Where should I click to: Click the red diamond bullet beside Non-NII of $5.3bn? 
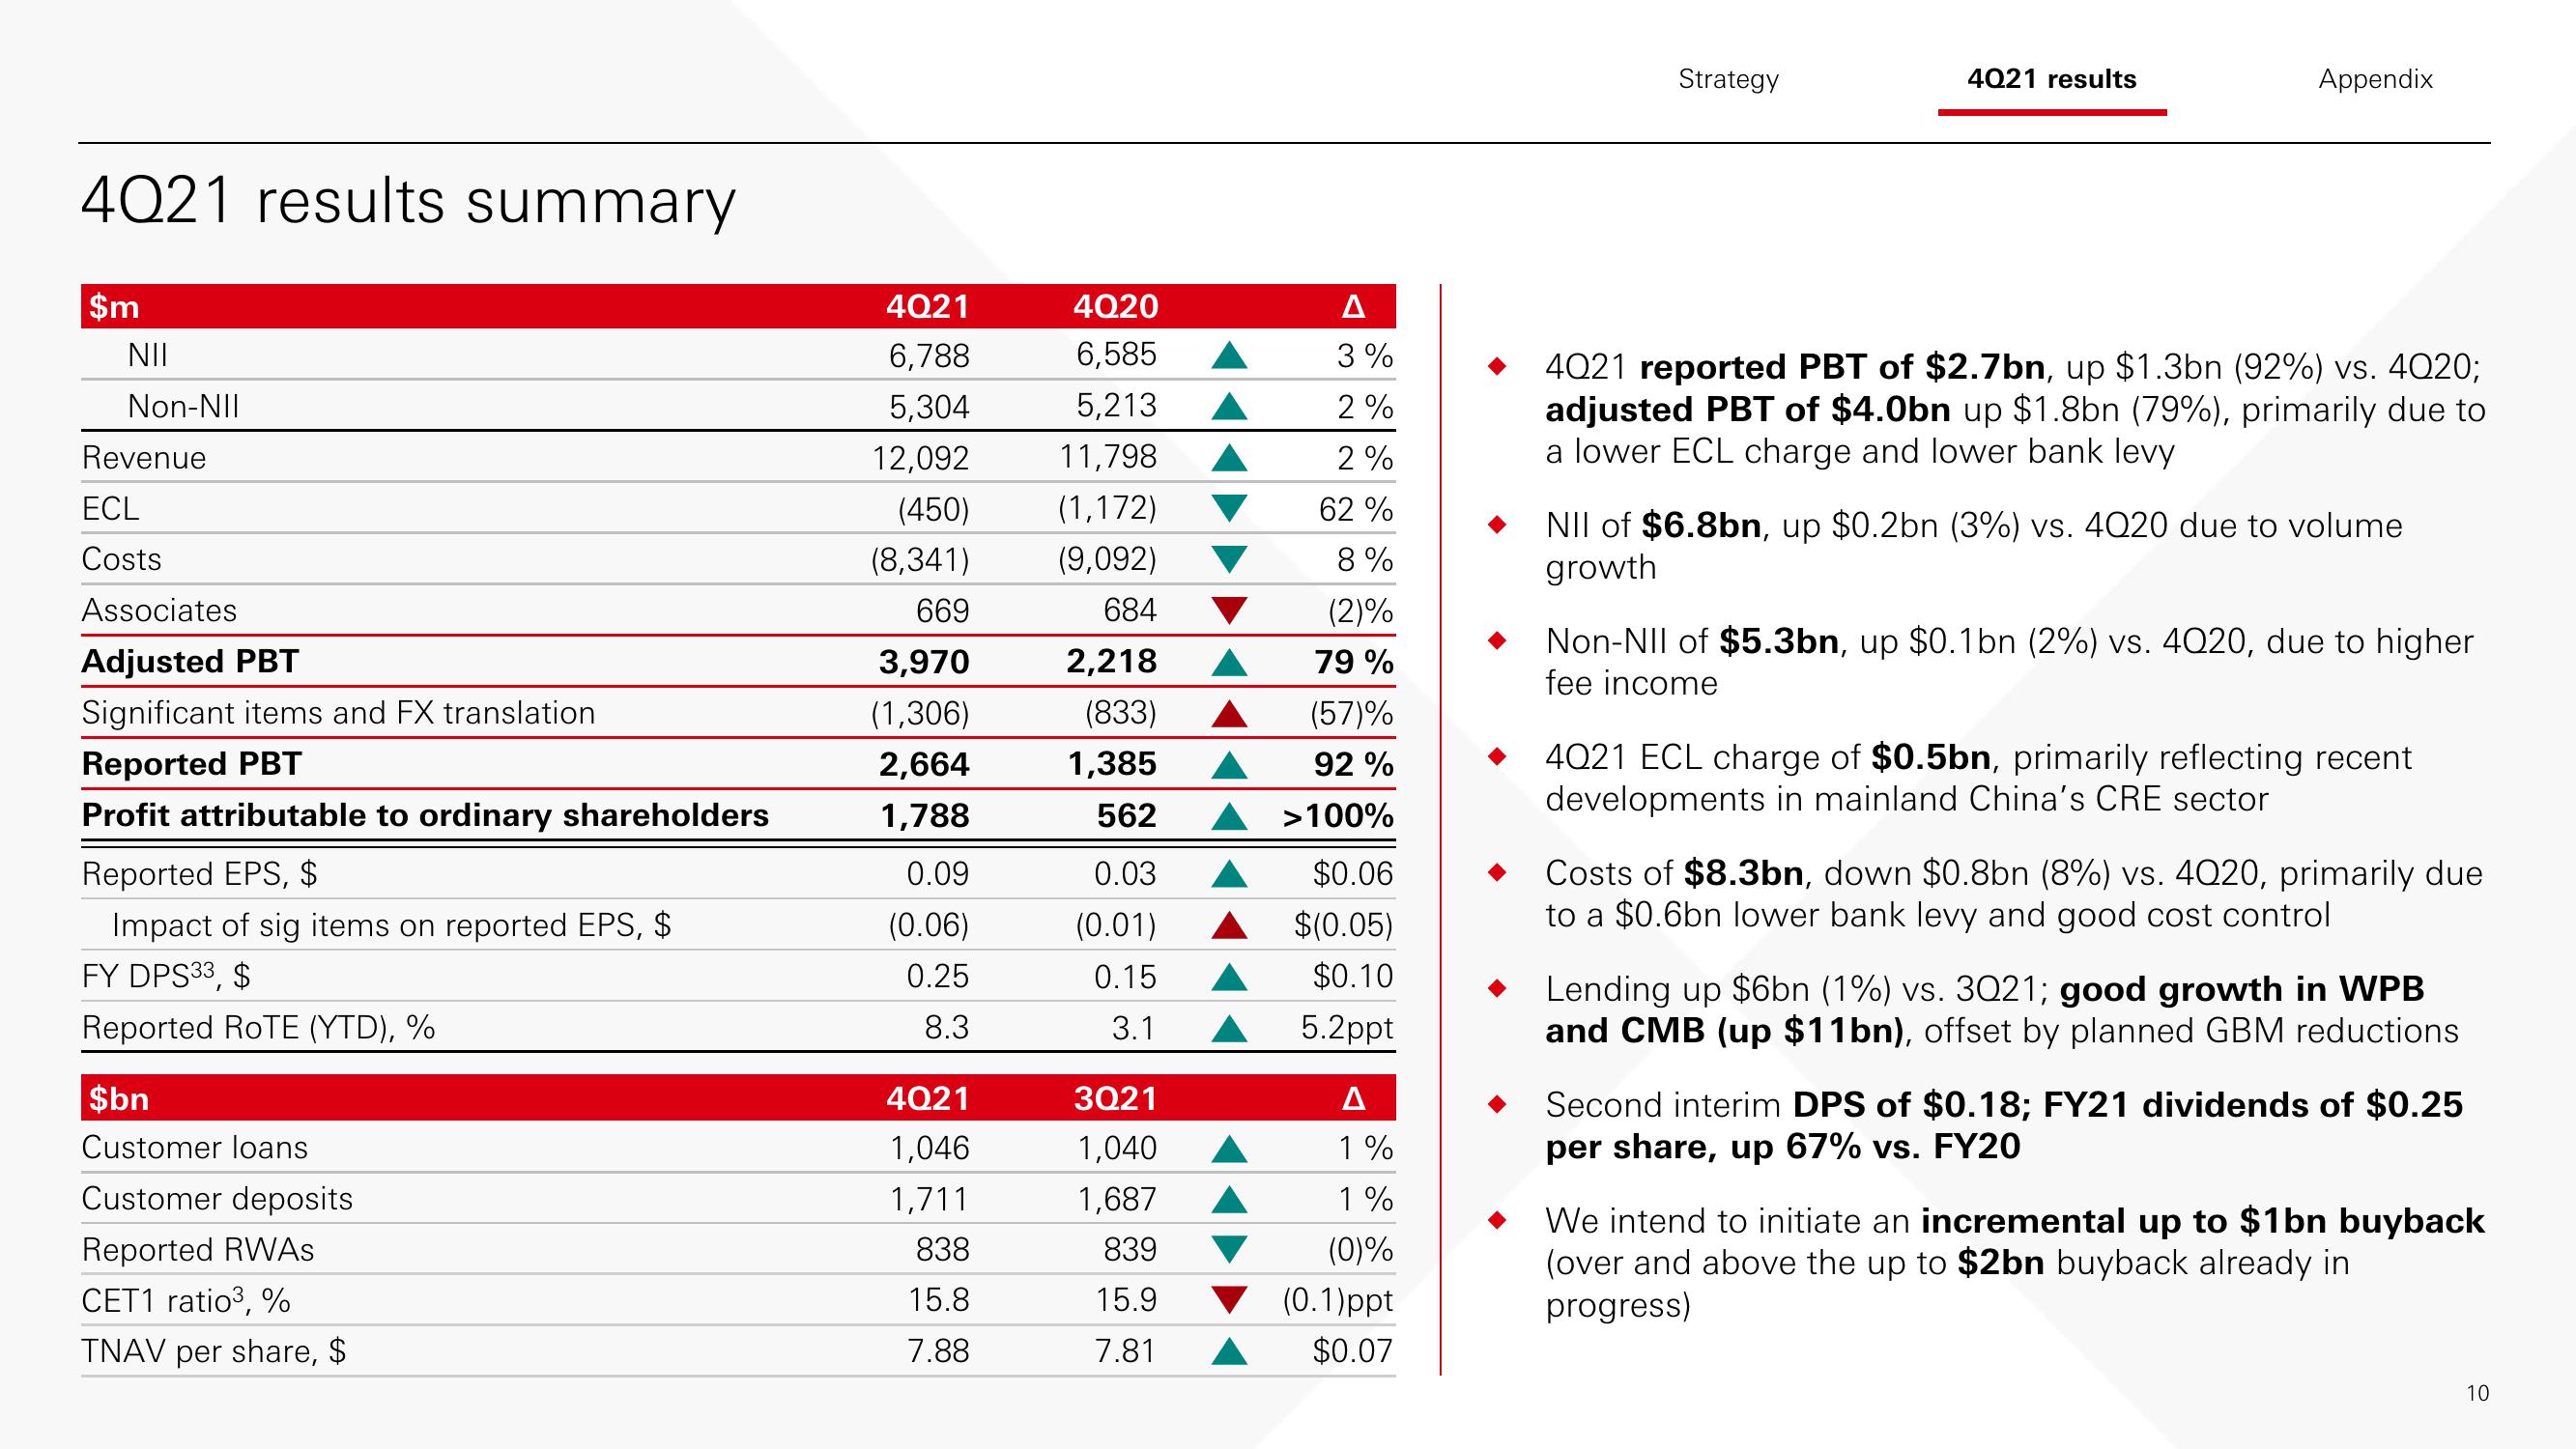1496,640
